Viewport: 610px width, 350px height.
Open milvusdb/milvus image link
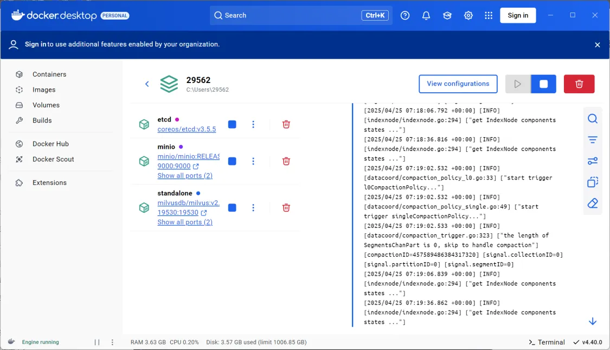point(188,203)
